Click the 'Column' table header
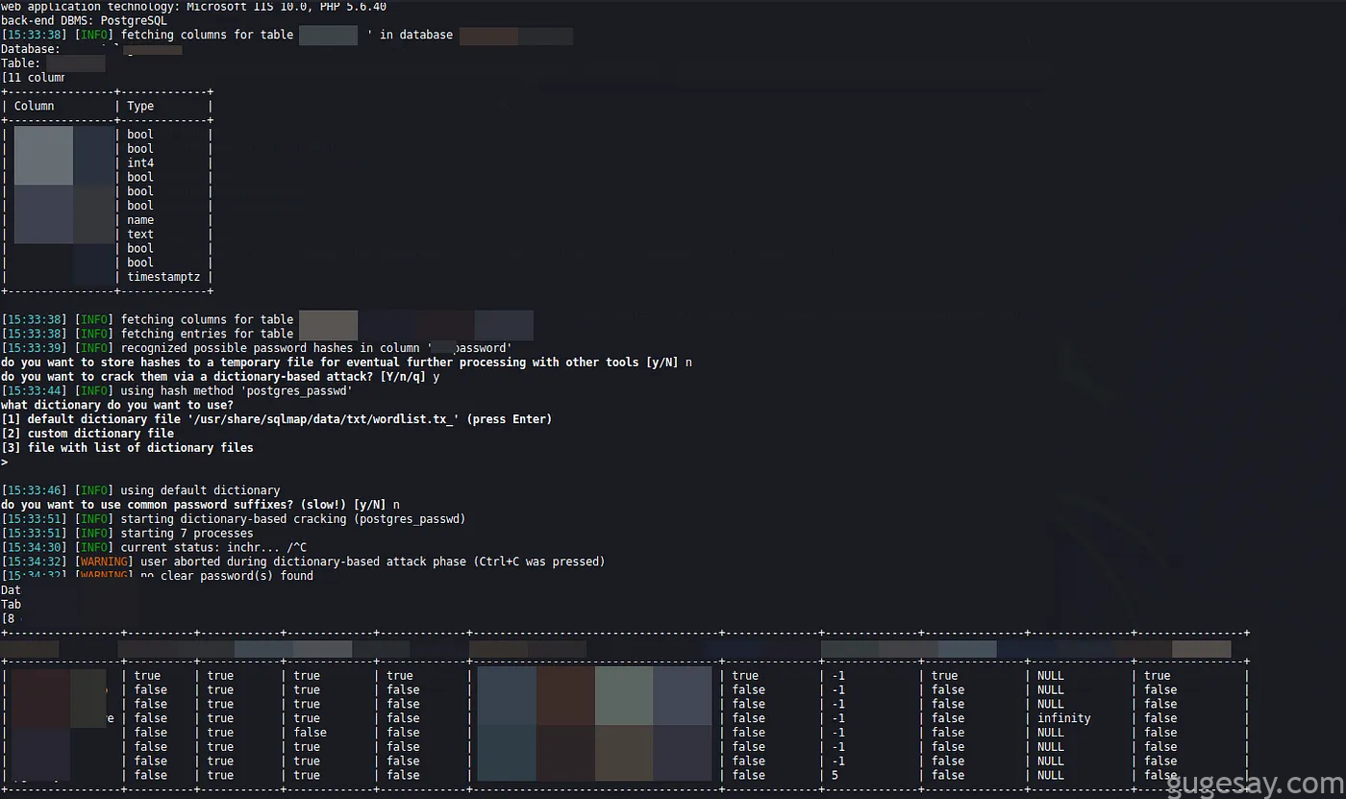The image size is (1346, 799). [34, 106]
